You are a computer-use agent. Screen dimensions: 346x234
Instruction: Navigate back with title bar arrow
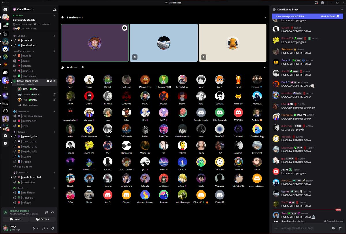[3, 3]
